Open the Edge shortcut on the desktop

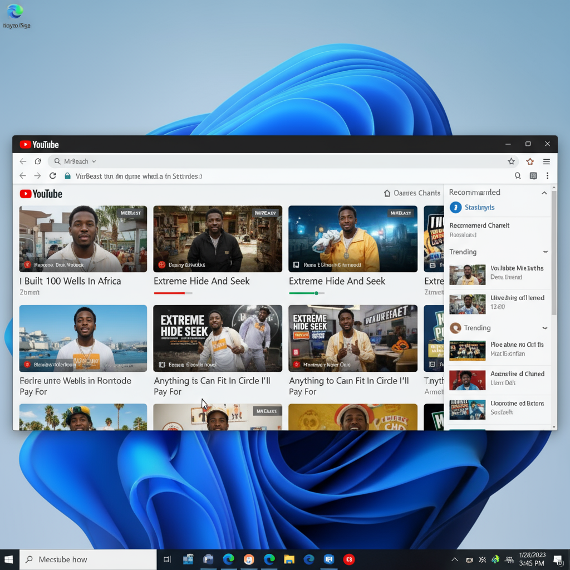click(x=16, y=15)
